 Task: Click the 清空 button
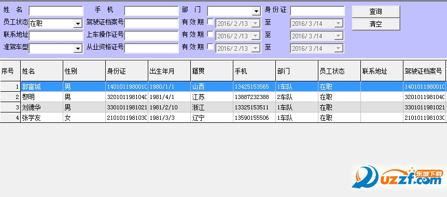[x=376, y=24]
